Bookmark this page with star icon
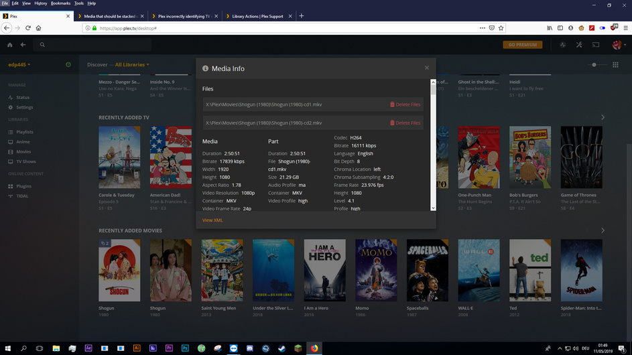The width and height of the screenshot is (632, 355). point(501,28)
